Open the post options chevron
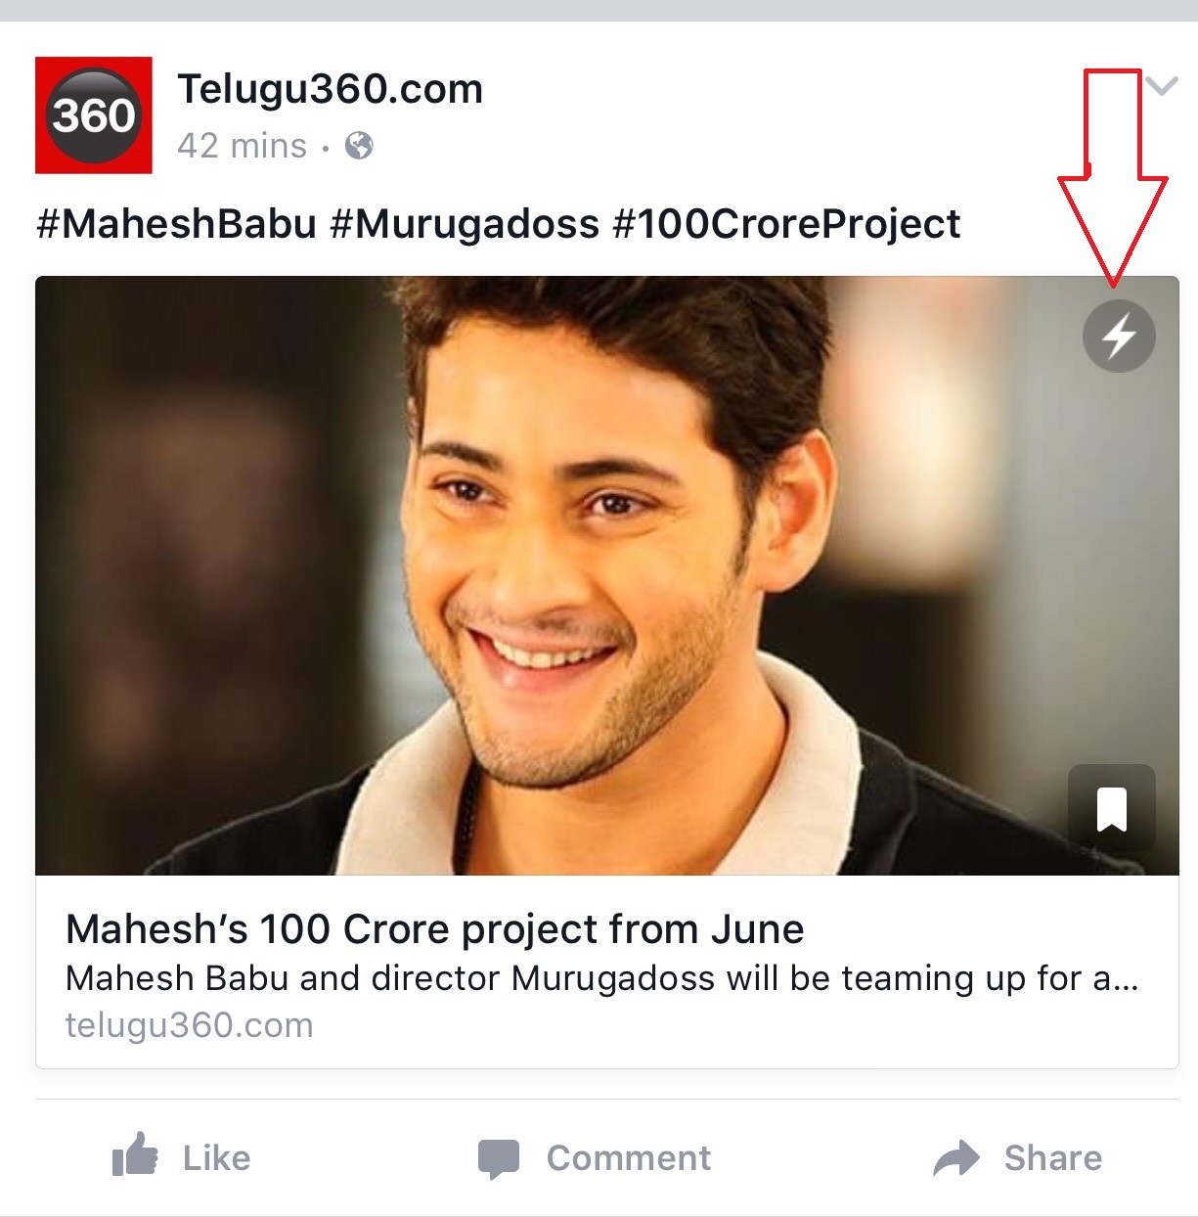The height and width of the screenshot is (1217, 1198). [x=1161, y=86]
